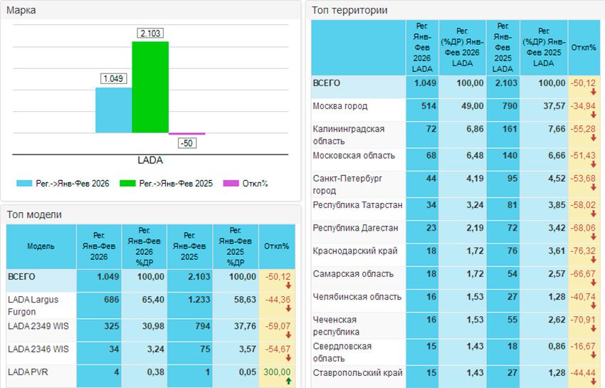Sort Топ модели table by Откл% header
Image resolution: width=605 pixels, height=388 pixels.
276,246
